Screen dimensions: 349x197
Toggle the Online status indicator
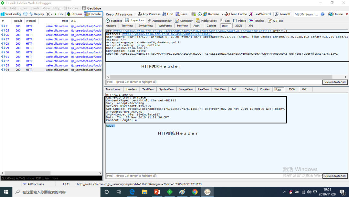point(336,14)
